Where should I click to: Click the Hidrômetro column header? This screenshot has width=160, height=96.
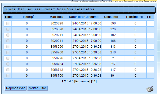(x=134, y=17)
